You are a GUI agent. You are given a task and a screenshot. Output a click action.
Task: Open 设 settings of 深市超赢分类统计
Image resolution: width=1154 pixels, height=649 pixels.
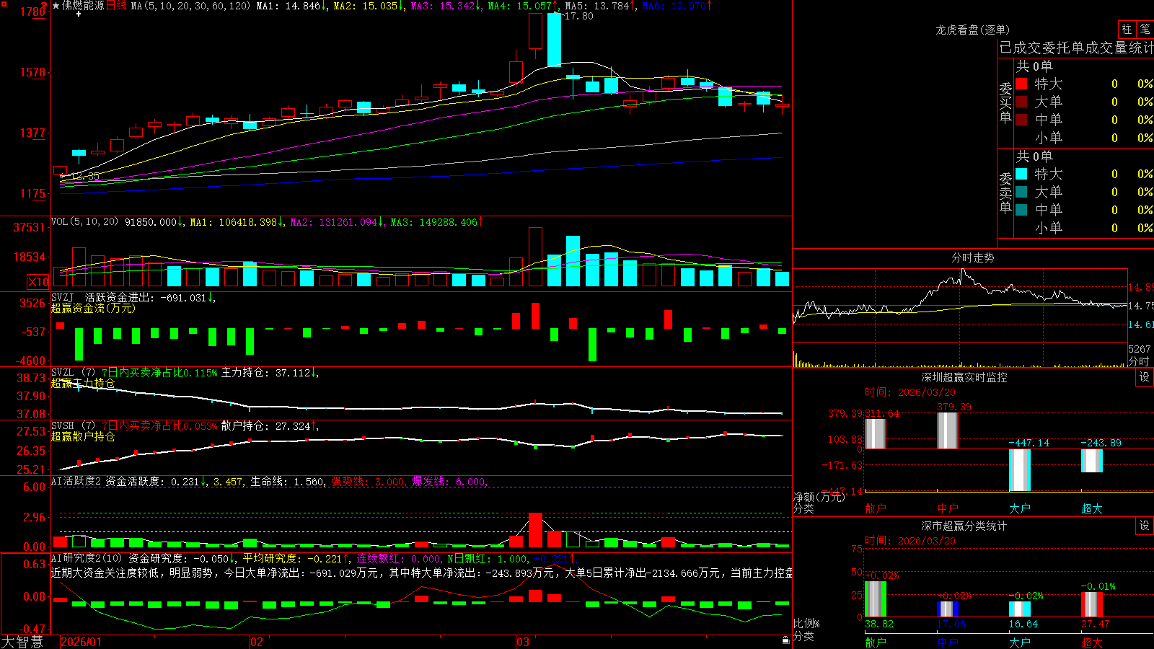(1145, 526)
